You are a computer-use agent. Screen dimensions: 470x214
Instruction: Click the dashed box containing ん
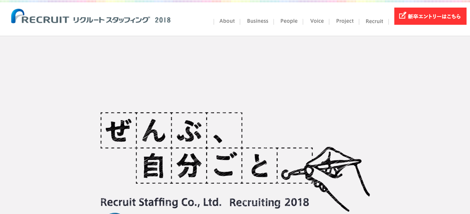click(x=154, y=130)
